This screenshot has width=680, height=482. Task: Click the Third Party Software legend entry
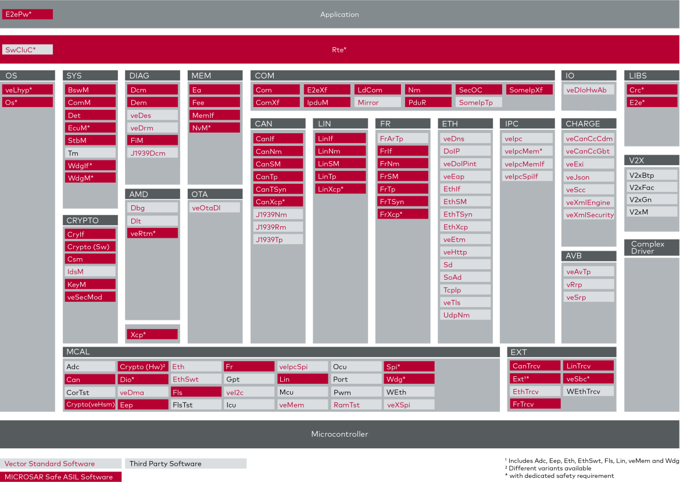(x=185, y=464)
